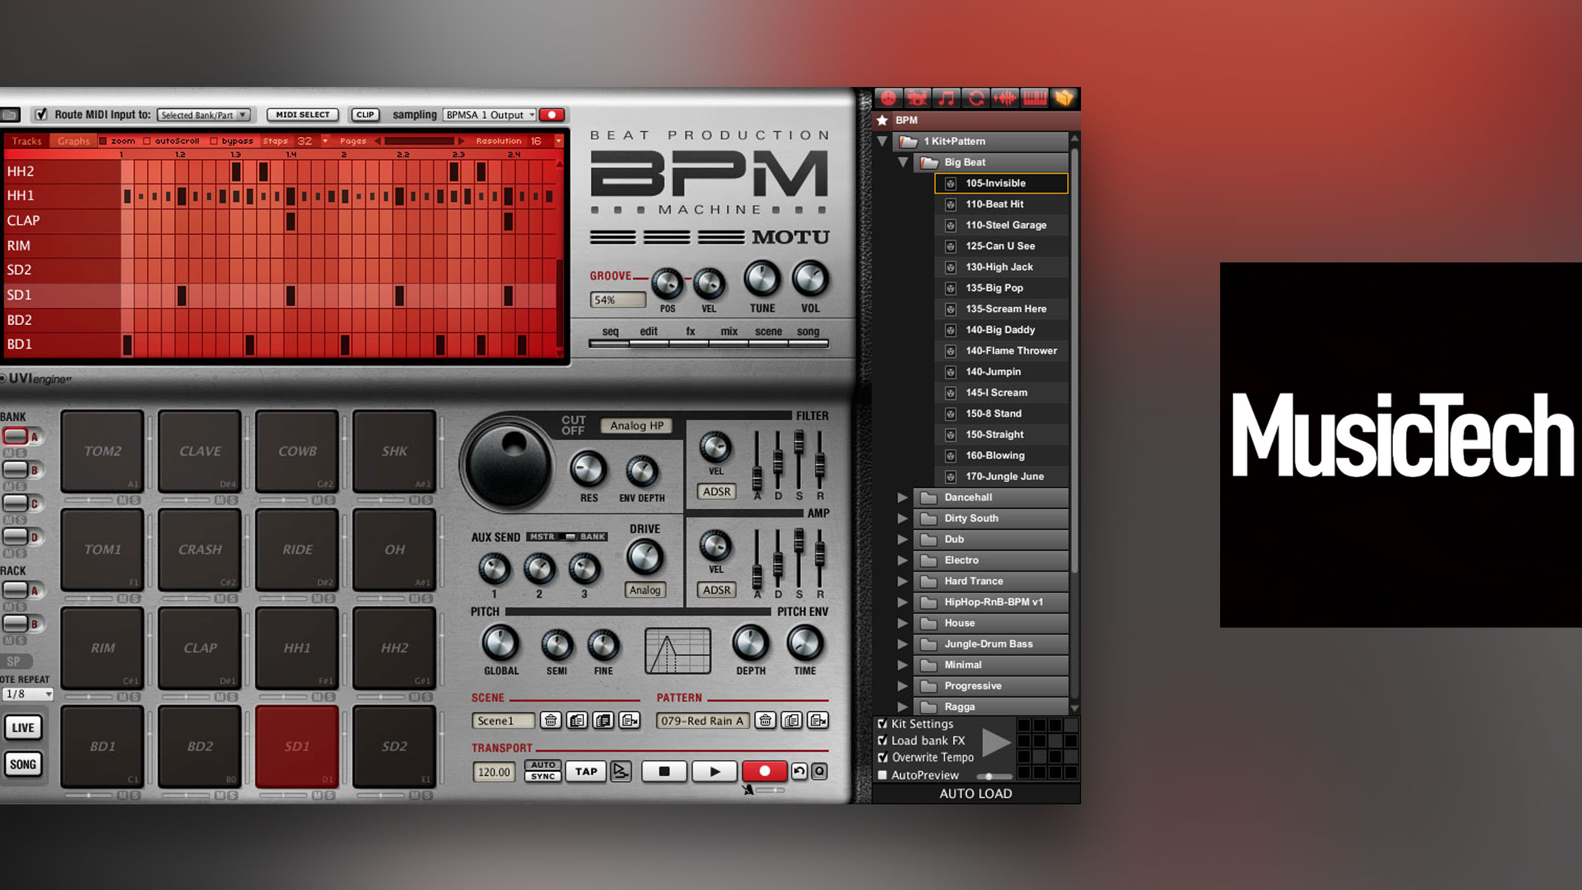This screenshot has width=1582, height=890.
Task: Open the Selected Bank/Part dropdown
Action: tap(204, 114)
